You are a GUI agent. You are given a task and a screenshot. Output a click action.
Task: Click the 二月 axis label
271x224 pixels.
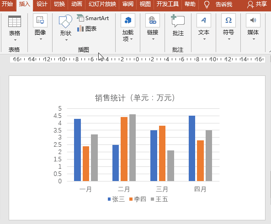pos(124,189)
